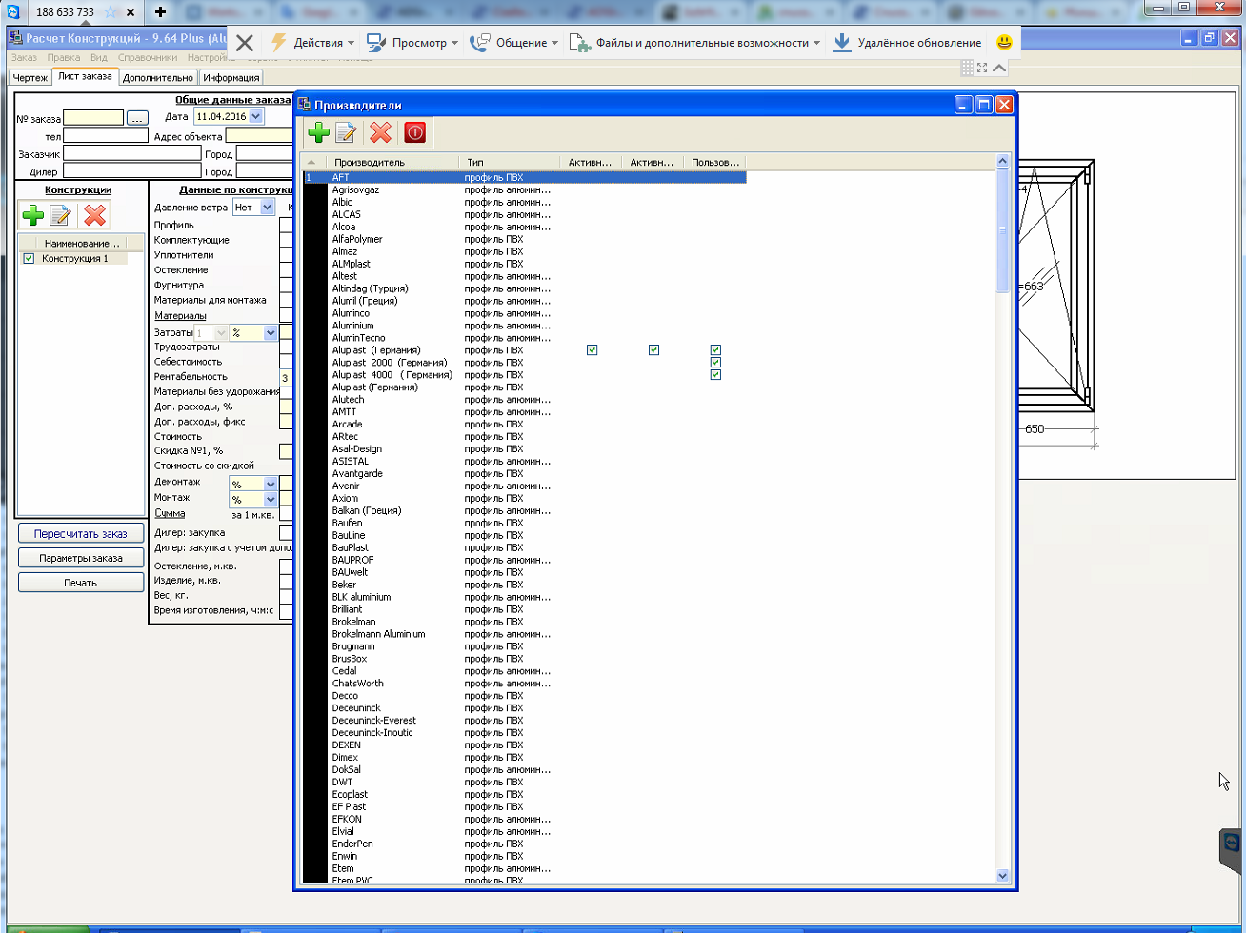
Task: Click the Параметры заказа button
Action: point(82,558)
